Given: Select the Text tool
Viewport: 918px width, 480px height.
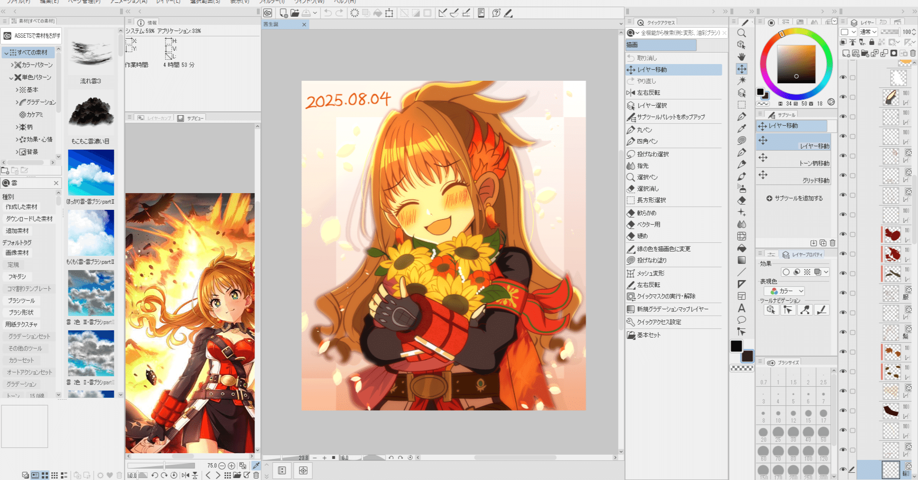Looking at the screenshot, I should click(x=741, y=308).
